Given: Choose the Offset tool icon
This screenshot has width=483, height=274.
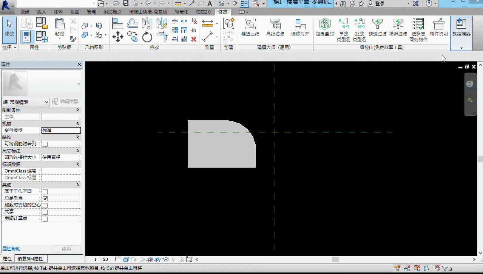Looking at the screenshot, I should [132, 23].
